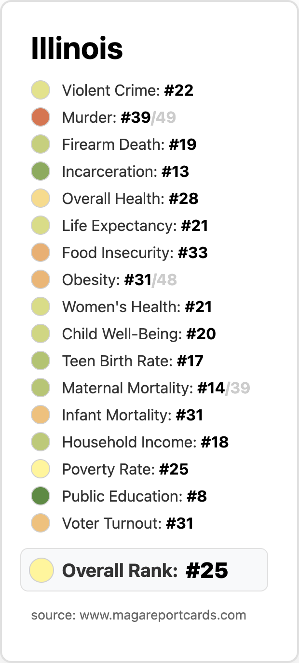Screen dimensions: 299x663
Task: Click the Teen Birth Rate green dot
Action: [x=41, y=361]
